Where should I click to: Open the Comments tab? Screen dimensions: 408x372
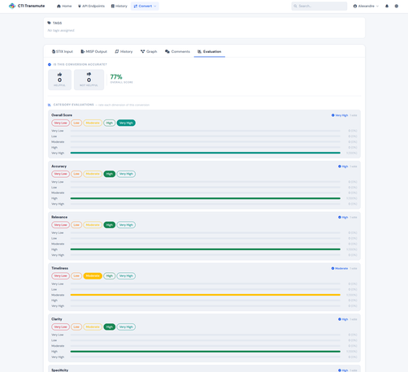(177, 51)
